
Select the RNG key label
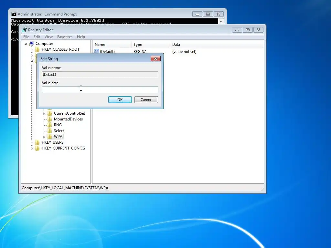[58, 125]
